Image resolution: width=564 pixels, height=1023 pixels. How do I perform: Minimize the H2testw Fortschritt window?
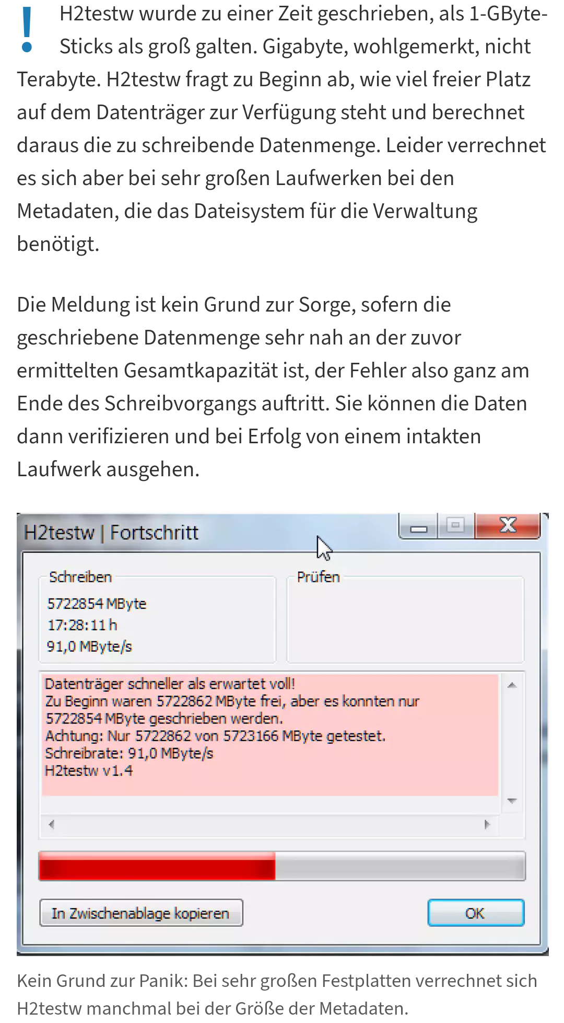click(419, 526)
